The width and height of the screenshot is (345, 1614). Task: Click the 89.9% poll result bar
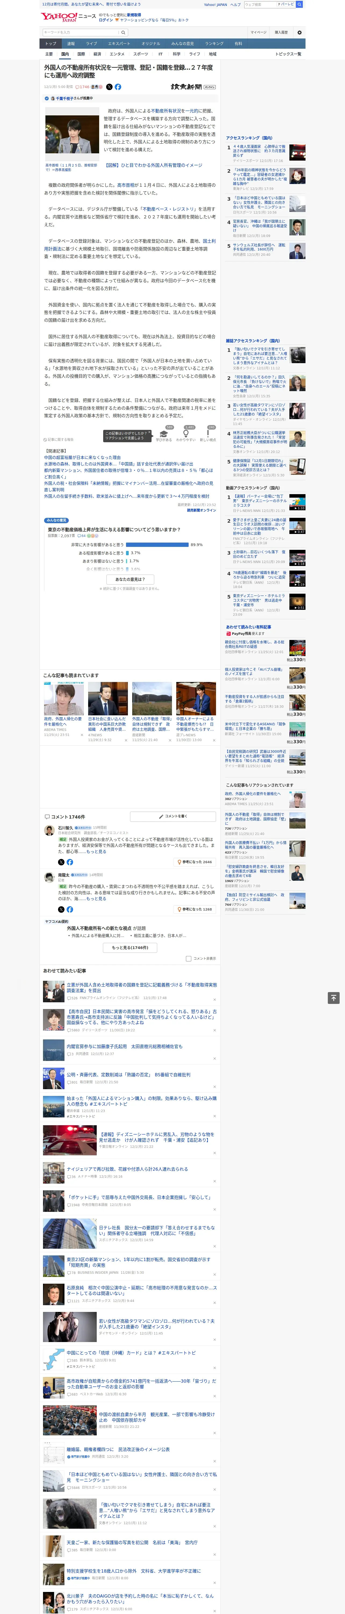pos(157,544)
